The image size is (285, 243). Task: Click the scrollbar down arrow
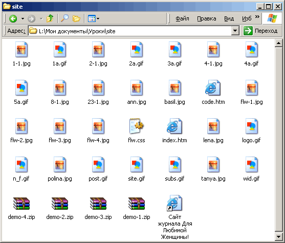[x=278, y=237]
